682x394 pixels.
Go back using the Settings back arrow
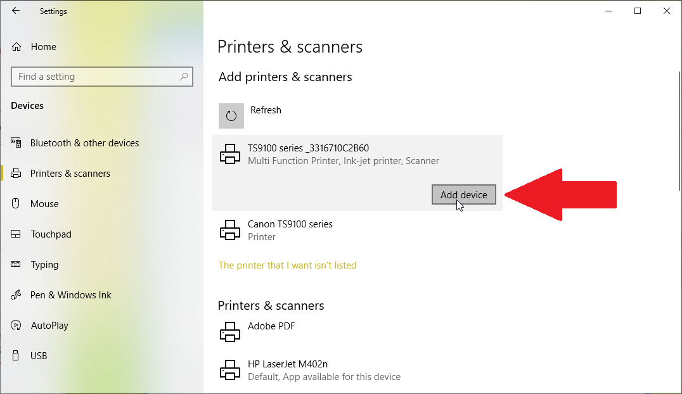pyautogui.click(x=16, y=11)
